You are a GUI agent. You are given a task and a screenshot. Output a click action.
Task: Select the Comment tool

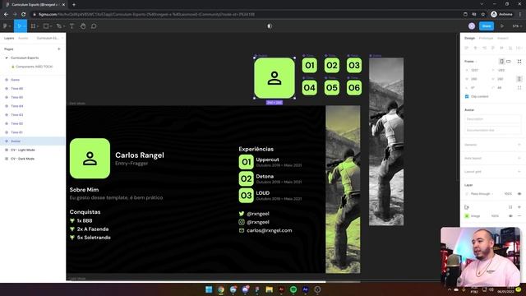point(94,26)
